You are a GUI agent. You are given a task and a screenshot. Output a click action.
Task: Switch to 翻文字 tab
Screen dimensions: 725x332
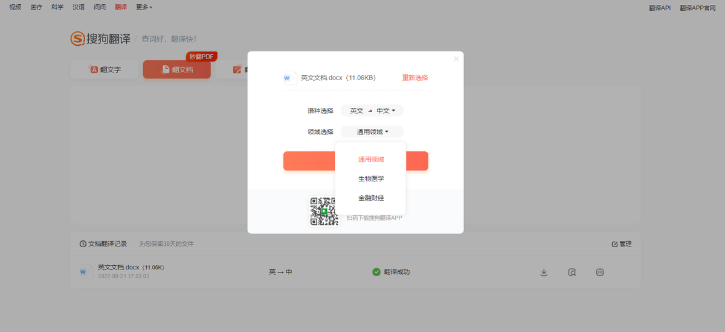click(106, 70)
